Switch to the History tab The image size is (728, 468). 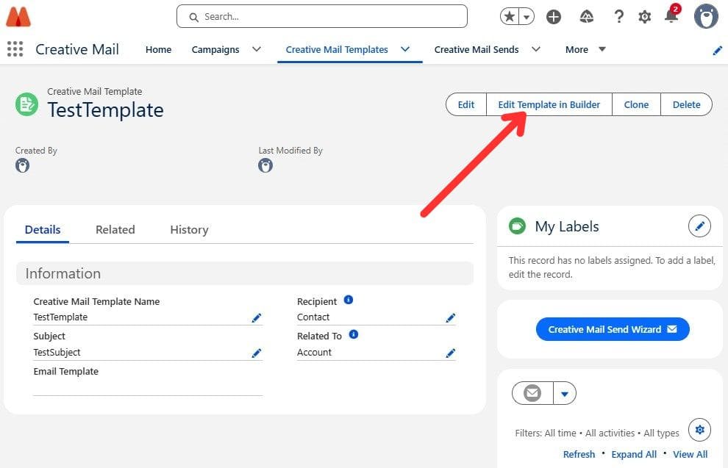tap(189, 230)
